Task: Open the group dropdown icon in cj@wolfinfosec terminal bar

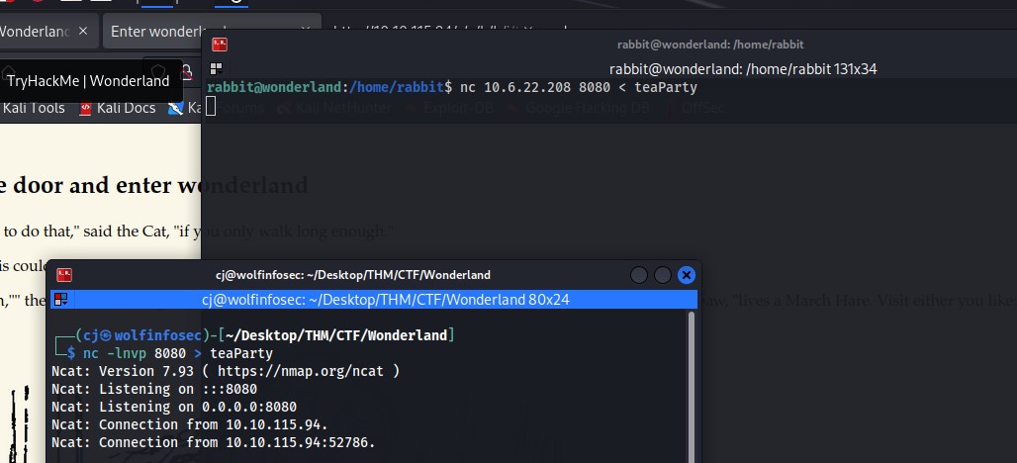Action: click(61, 300)
